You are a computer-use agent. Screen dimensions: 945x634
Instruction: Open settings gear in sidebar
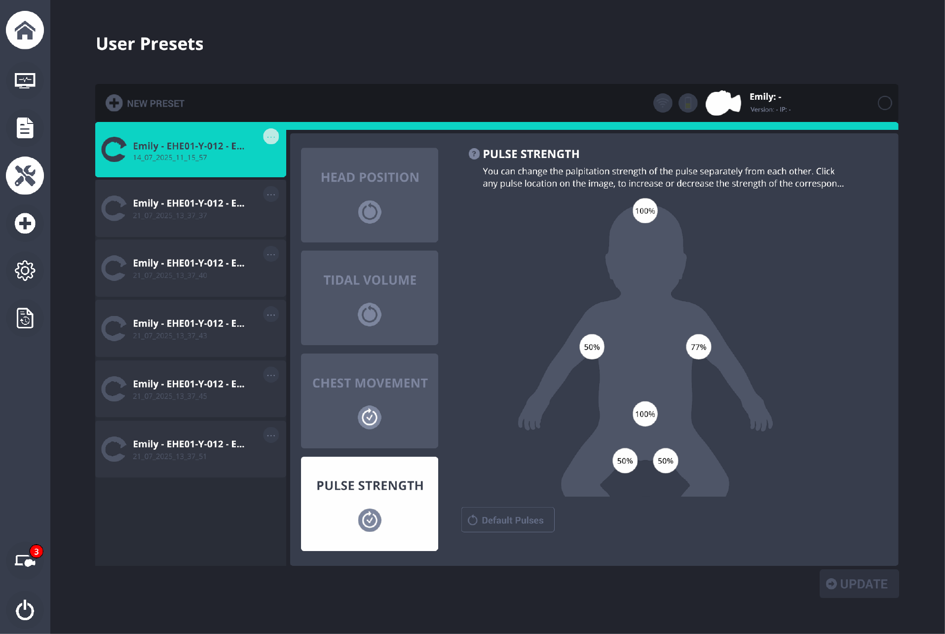pos(25,271)
